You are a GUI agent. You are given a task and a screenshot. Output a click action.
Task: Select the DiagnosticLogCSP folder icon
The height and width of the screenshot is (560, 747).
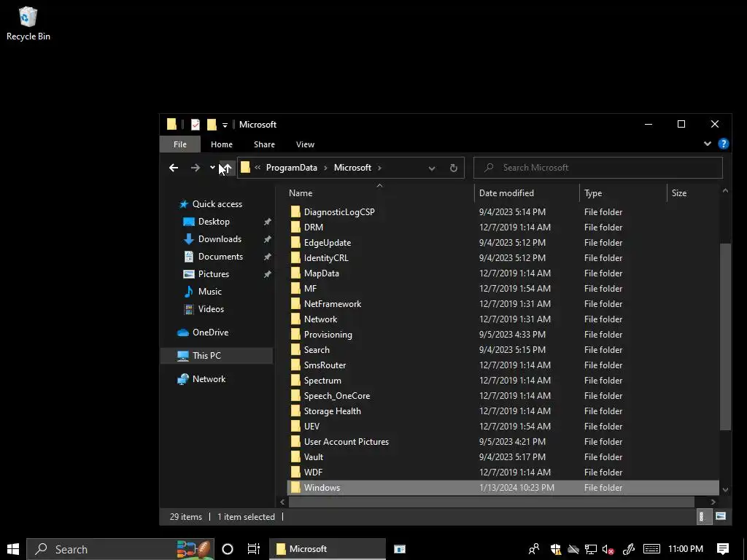pos(295,212)
